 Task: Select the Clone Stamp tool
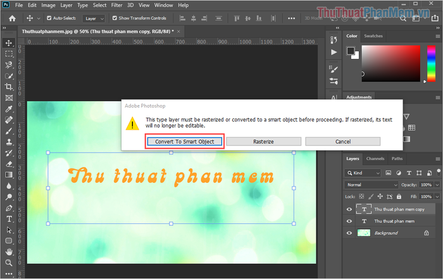(x=9, y=142)
